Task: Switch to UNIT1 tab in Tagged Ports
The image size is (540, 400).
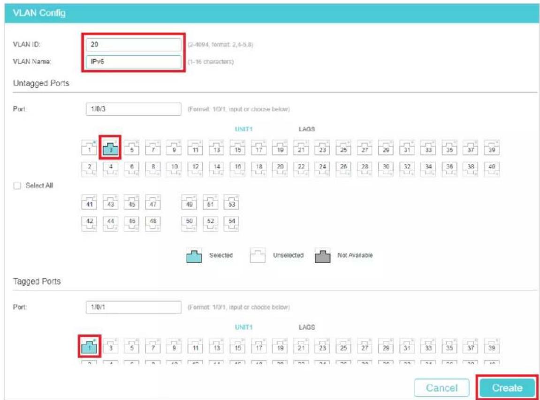Action: click(243, 327)
